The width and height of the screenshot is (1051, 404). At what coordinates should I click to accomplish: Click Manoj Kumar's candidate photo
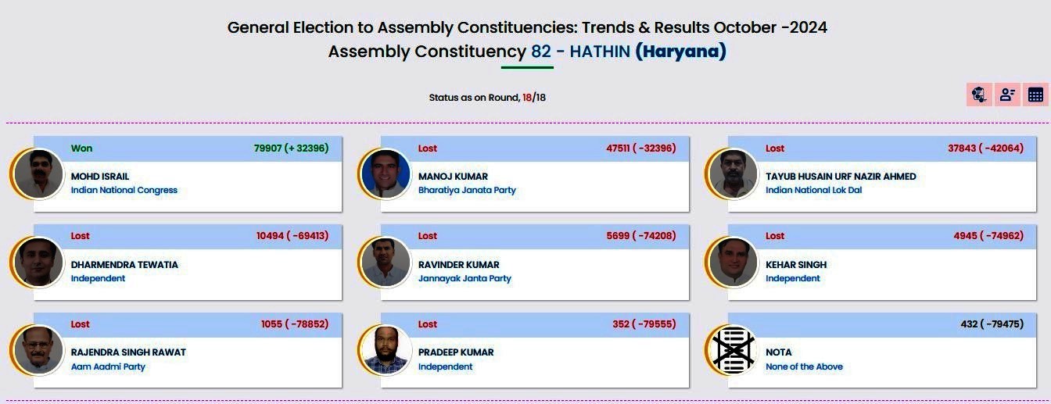tap(386, 173)
